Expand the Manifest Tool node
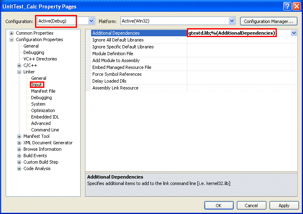This screenshot has height=214, width=303. [19, 137]
